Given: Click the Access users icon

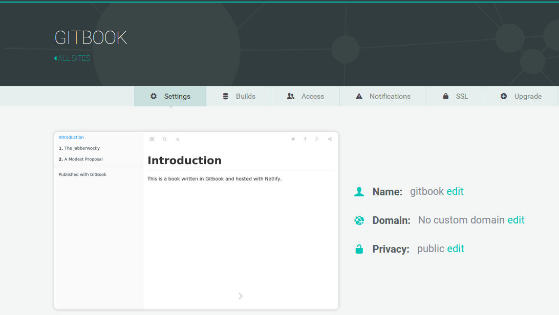Looking at the screenshot, I should coord(291,96).
